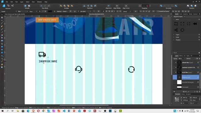The image size is (201, 113).
Task: Click the second Defaults icon in toolbar
Action: [29, 6]
